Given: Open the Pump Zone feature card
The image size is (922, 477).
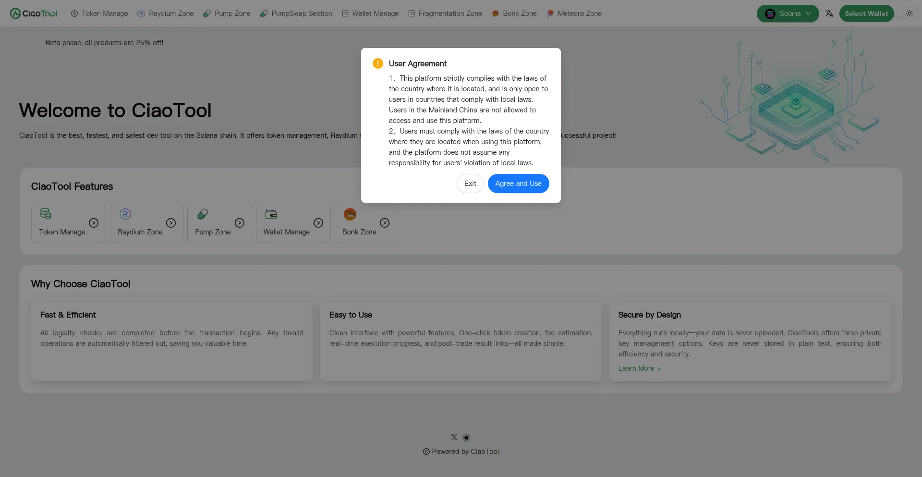Looking at the screenshot, I should [x=219, y=223].
